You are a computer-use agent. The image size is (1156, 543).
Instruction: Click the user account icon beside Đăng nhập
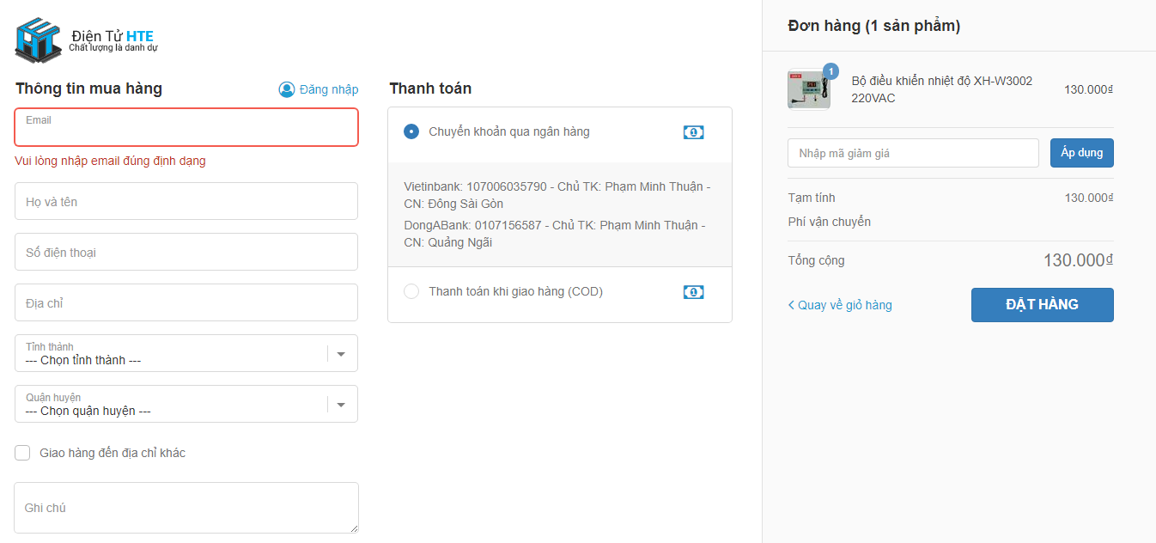(287, 89)
